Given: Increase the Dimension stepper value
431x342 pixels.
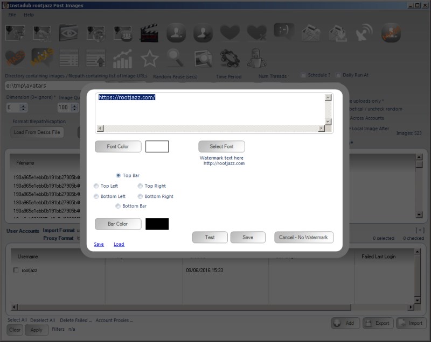Looking at the screenshot, I should pyautogui.click(x=23, y=105).
